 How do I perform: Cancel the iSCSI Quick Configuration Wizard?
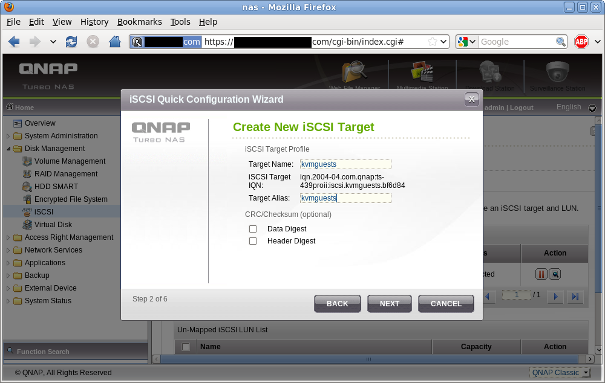tap(446, 304)
